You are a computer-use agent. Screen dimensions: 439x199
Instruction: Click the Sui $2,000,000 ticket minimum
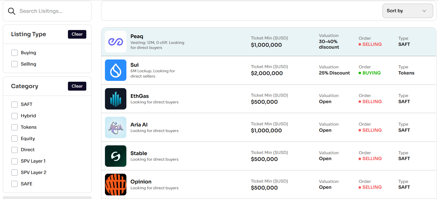(267, 73)
